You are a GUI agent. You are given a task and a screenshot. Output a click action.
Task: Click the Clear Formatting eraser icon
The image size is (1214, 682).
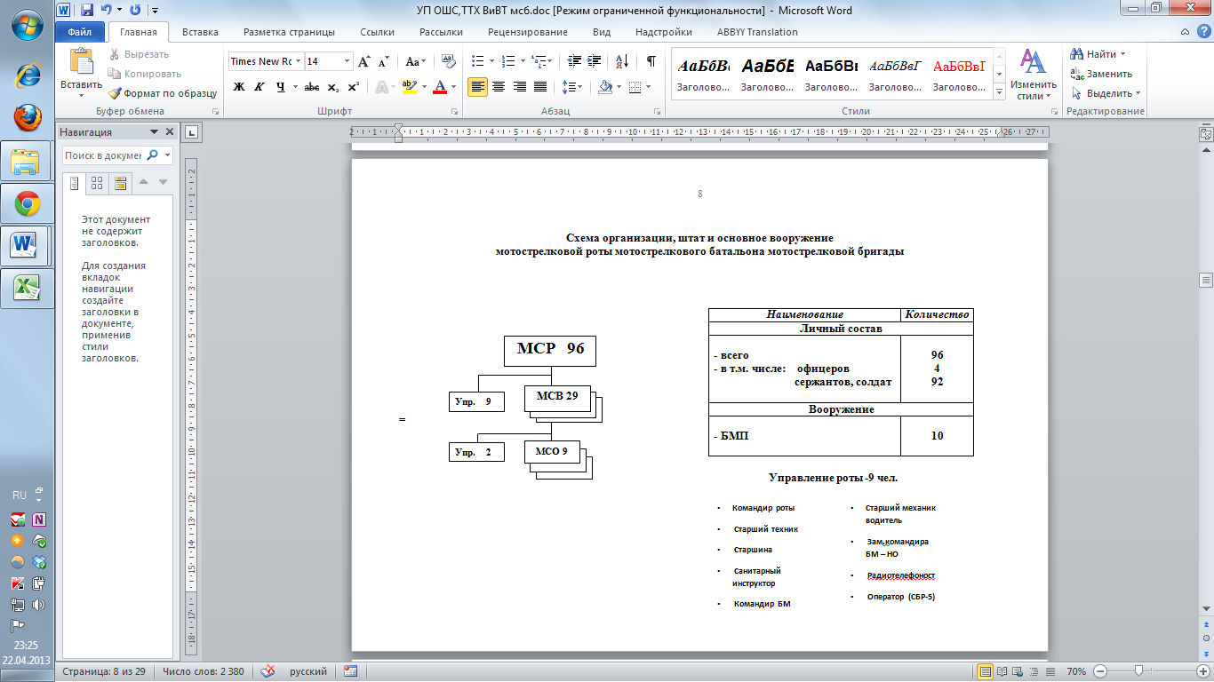pos(448,61)
